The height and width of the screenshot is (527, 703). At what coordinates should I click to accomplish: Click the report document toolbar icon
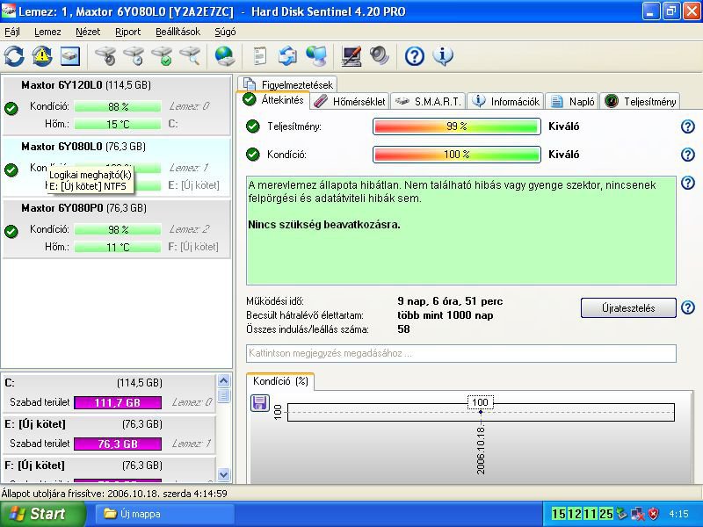[259, 56]
